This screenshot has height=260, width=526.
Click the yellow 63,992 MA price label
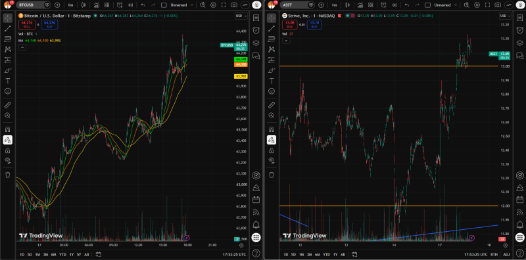[x=241, y=76]
